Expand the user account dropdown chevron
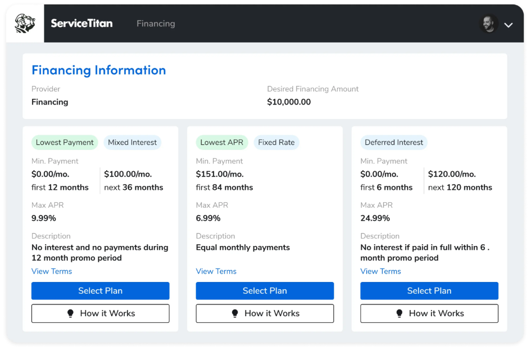 (x=509, y=25)
